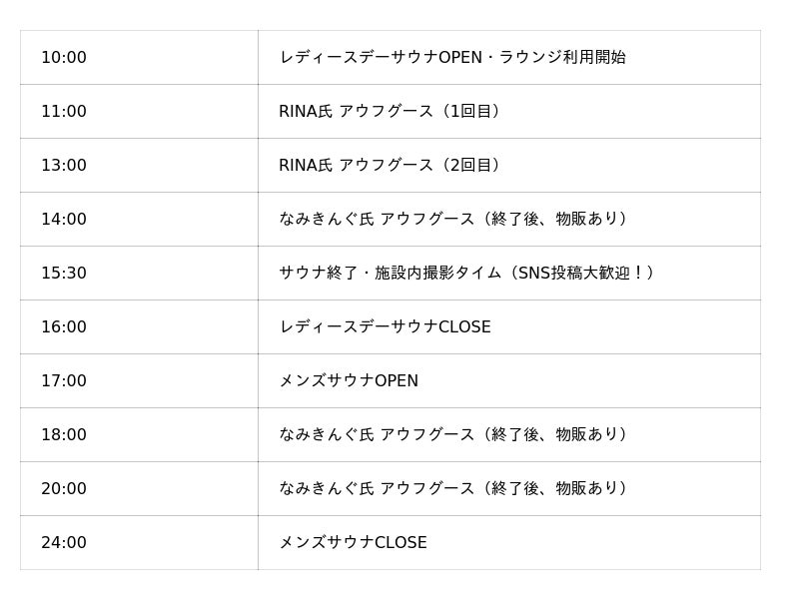Viewport: 799px width, 600px height.
Task: Select the 17:00 time cell
Action: click(x=64, y=381)
